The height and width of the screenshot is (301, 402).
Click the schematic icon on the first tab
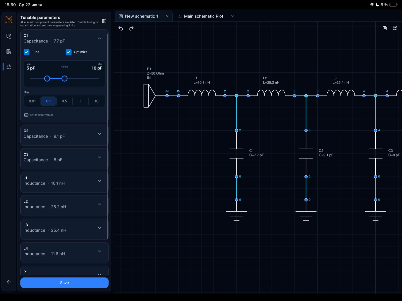[121, 16]
